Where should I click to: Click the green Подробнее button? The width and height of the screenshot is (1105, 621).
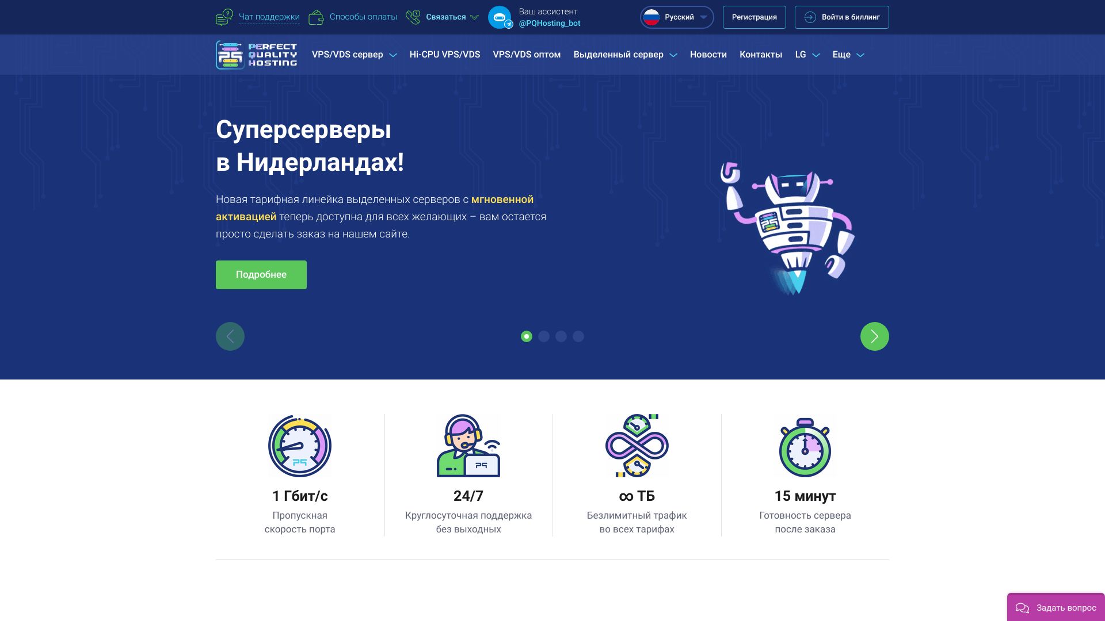point(261,275)
